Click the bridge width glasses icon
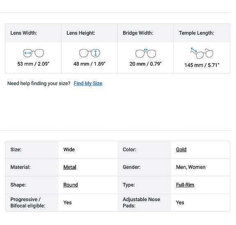 [146, 53]
